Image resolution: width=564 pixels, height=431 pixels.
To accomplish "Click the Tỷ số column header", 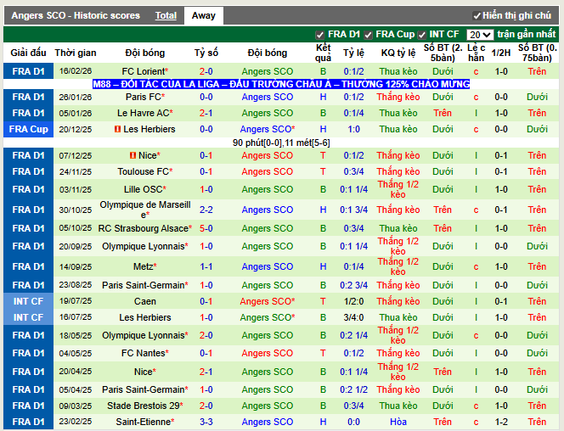I will (206, 53).
